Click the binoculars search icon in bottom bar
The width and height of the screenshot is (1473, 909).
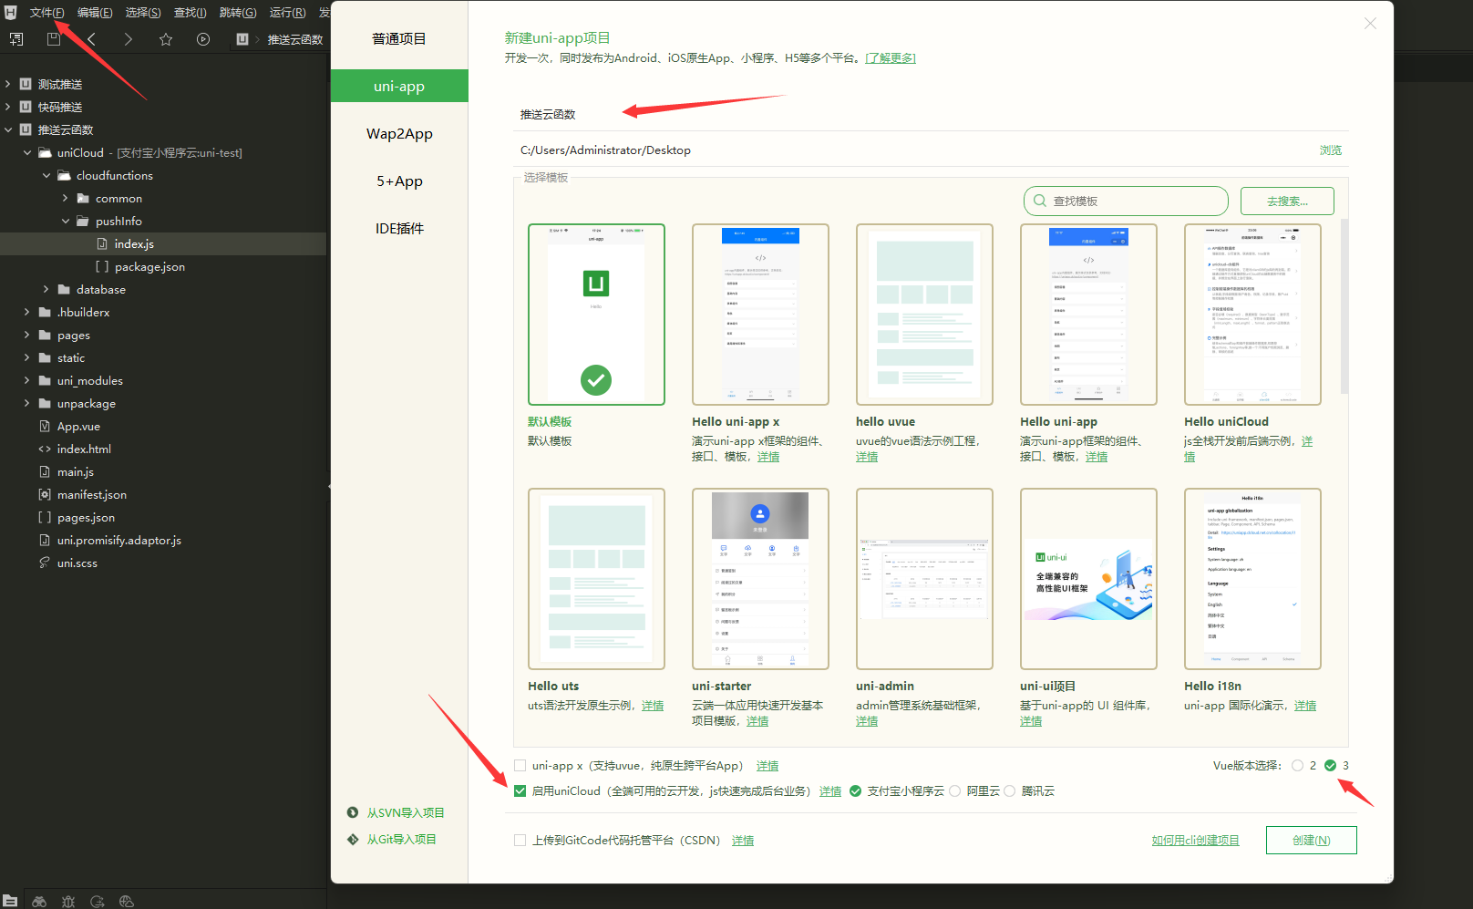pyautogui.click(x=39, y=901)
